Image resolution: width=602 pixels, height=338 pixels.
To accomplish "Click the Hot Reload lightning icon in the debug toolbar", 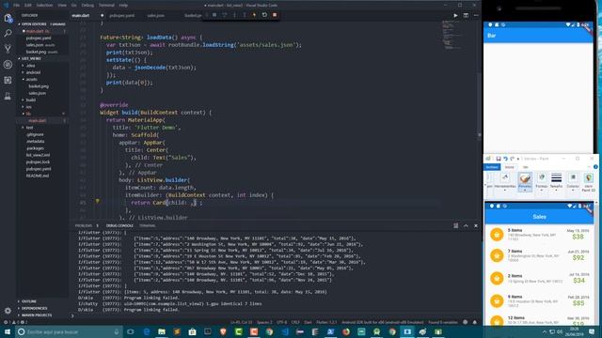I will (254, 15).
